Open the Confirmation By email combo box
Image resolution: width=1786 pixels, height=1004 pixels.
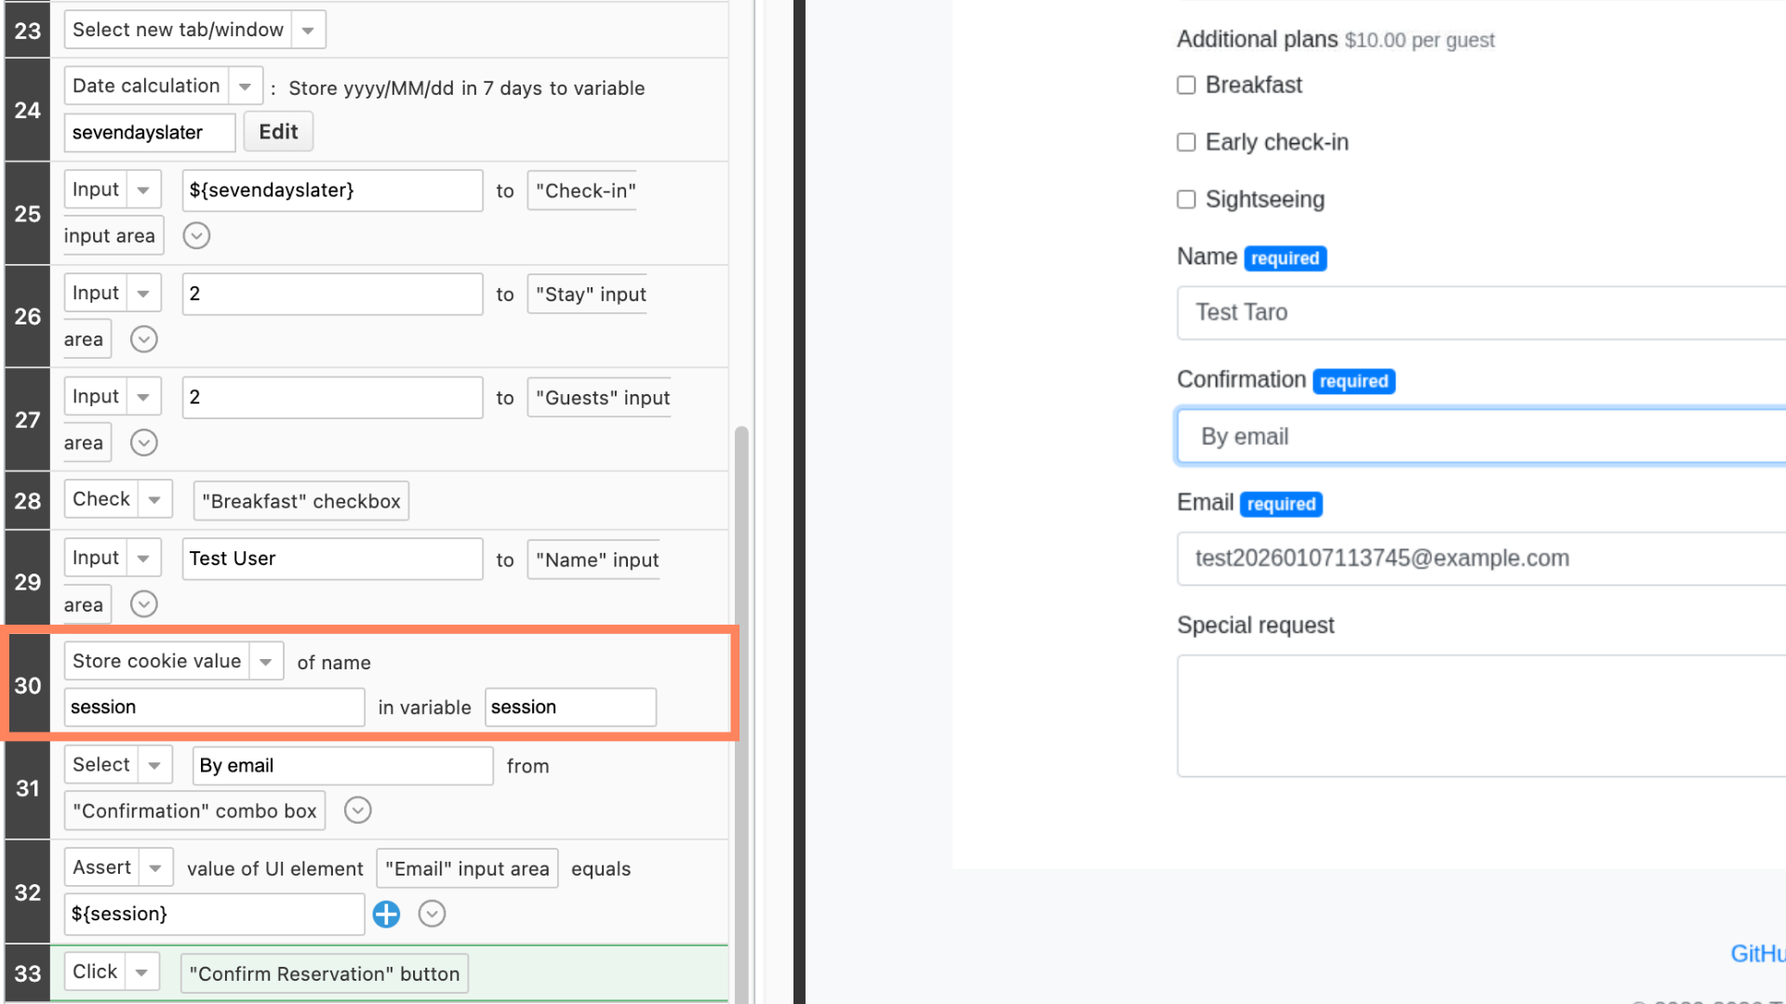pyautogui.click(x=1479, y=436)
